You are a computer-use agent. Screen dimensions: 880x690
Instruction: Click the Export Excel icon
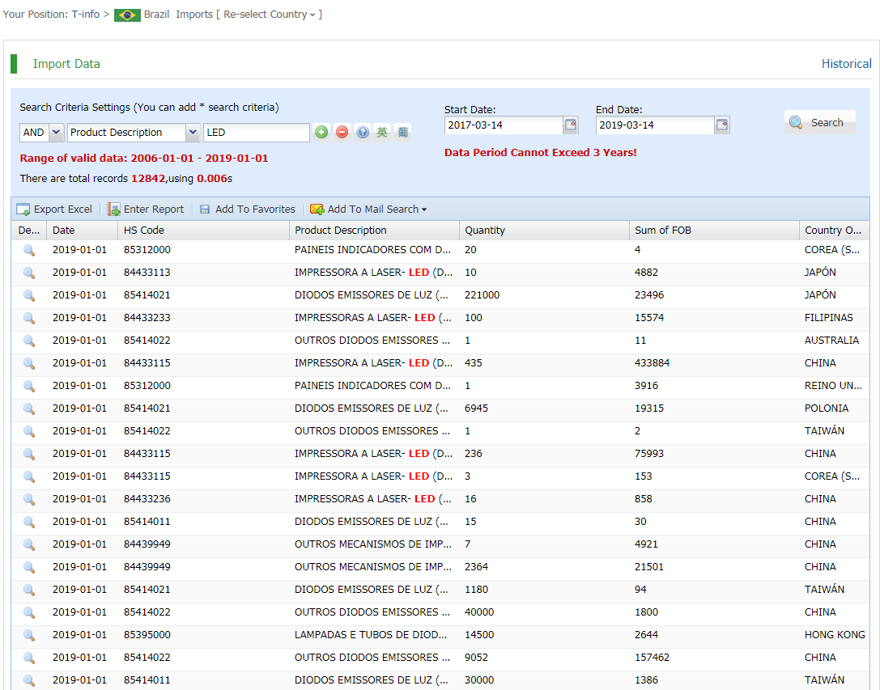[23, 210]
